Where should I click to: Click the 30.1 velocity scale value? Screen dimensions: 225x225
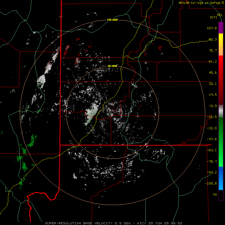click(213, 84)
